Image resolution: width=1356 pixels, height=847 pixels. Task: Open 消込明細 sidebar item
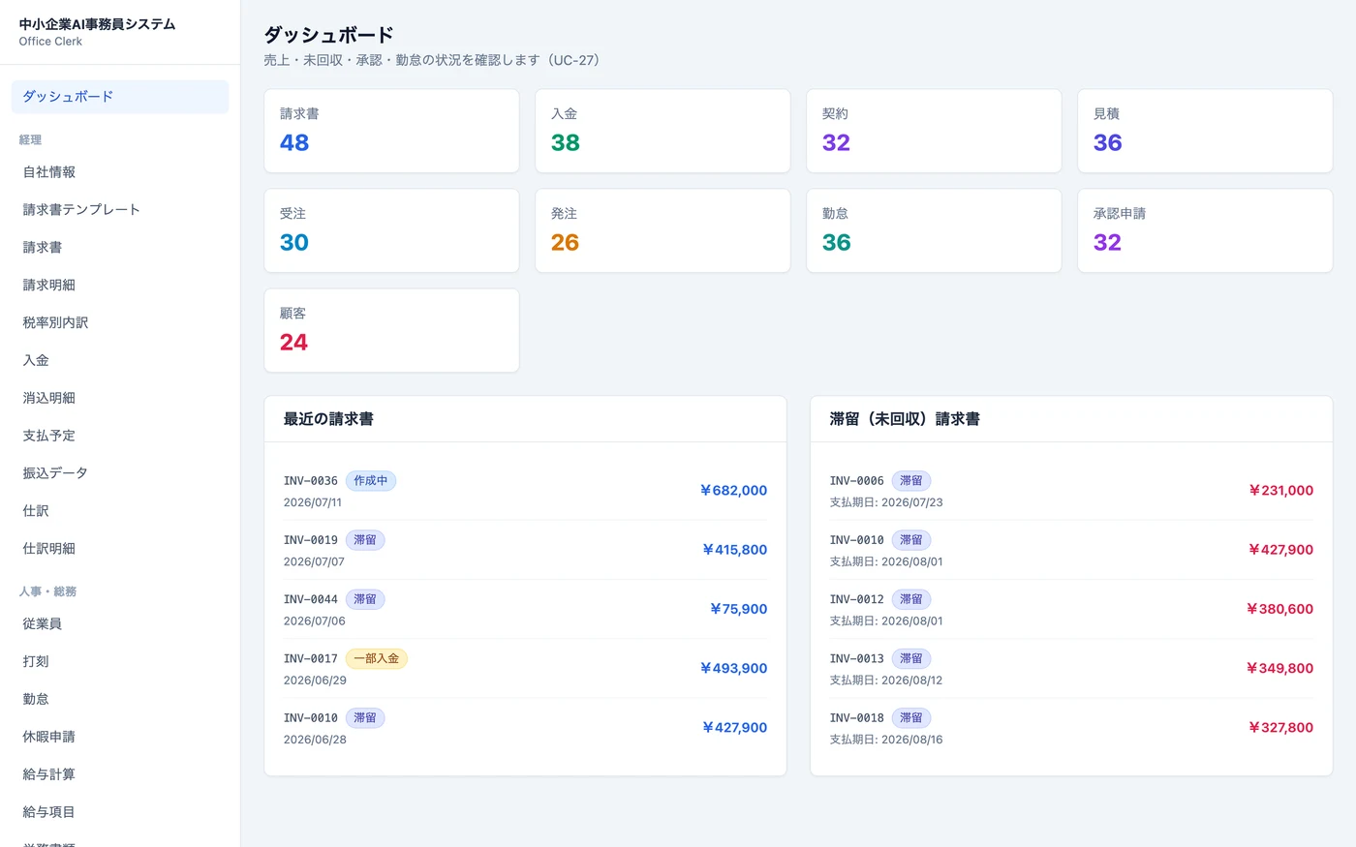coord(120,398)
